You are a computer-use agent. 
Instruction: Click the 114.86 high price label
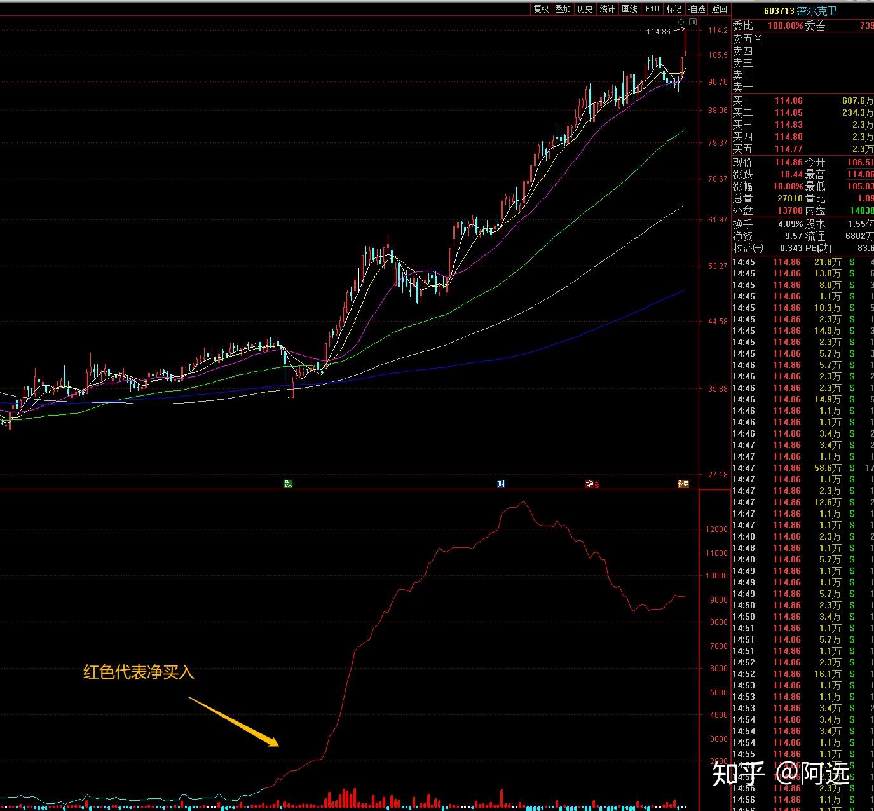tap(659, 31)
